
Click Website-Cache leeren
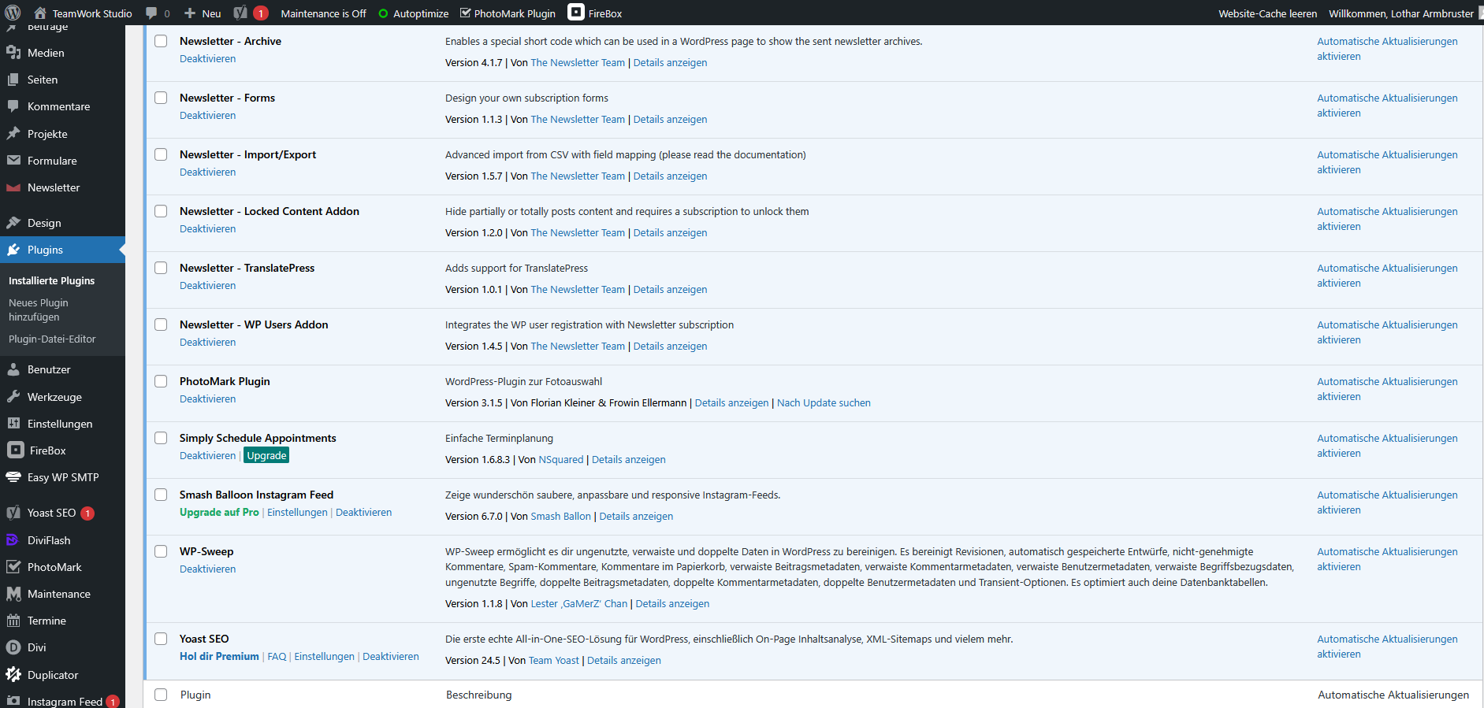point(1267,13)
